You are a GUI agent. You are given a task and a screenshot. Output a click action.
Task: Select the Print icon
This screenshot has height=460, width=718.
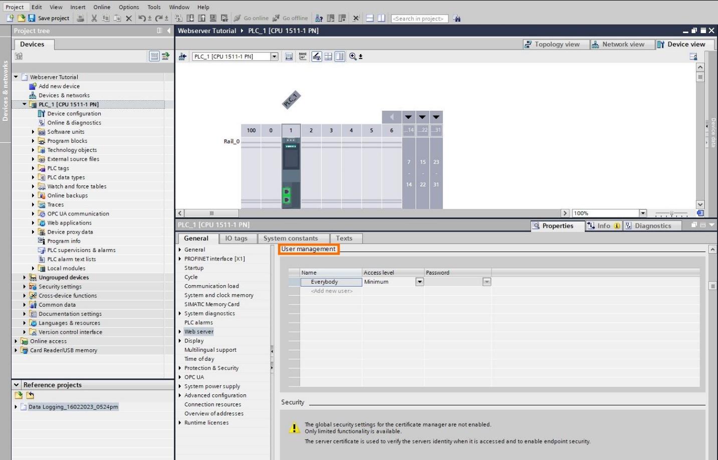point(80,19)
